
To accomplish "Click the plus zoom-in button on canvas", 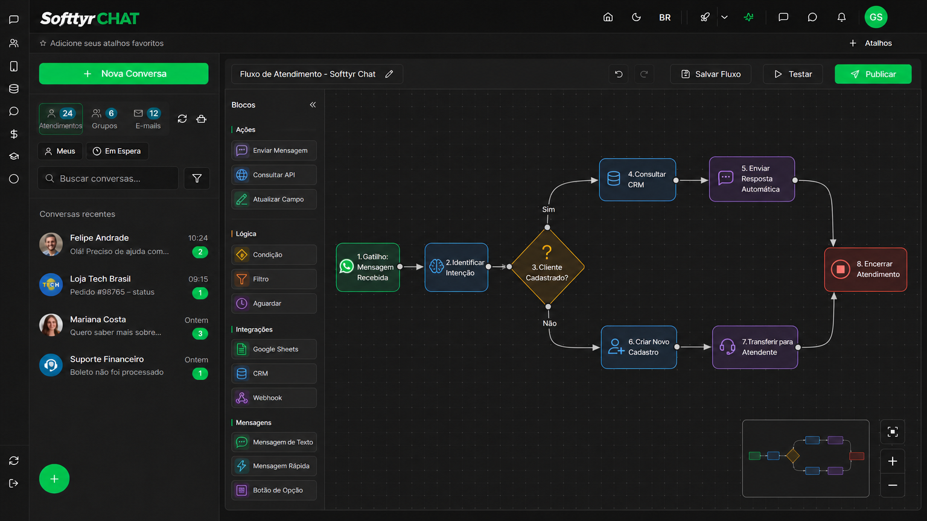I will tap(893, 461).
